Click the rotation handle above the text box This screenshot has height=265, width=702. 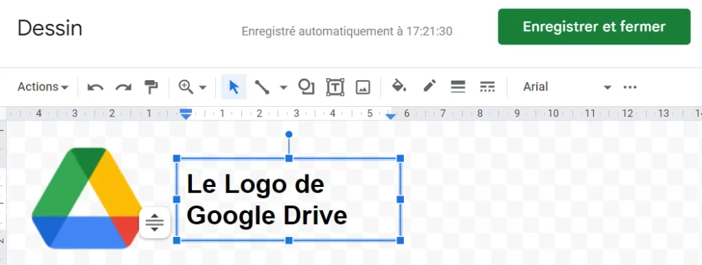click(x=289, y=134)
